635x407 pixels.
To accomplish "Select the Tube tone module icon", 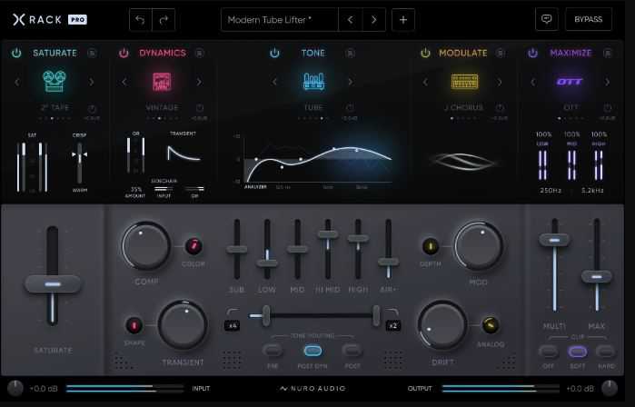I will click(x=313, y=82).
